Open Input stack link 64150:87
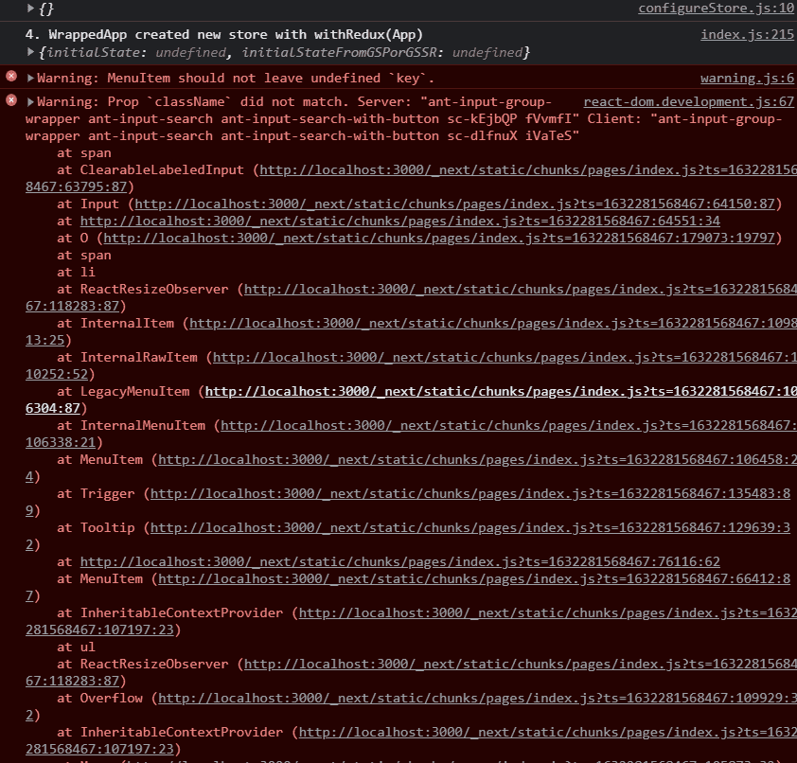 click(454, 204)
